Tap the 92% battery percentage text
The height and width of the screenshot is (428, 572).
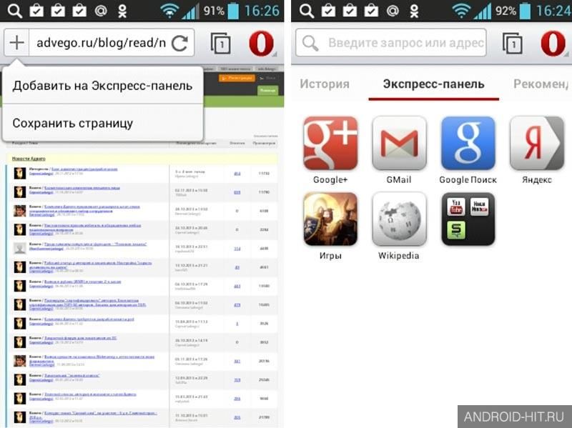(506, 11)
